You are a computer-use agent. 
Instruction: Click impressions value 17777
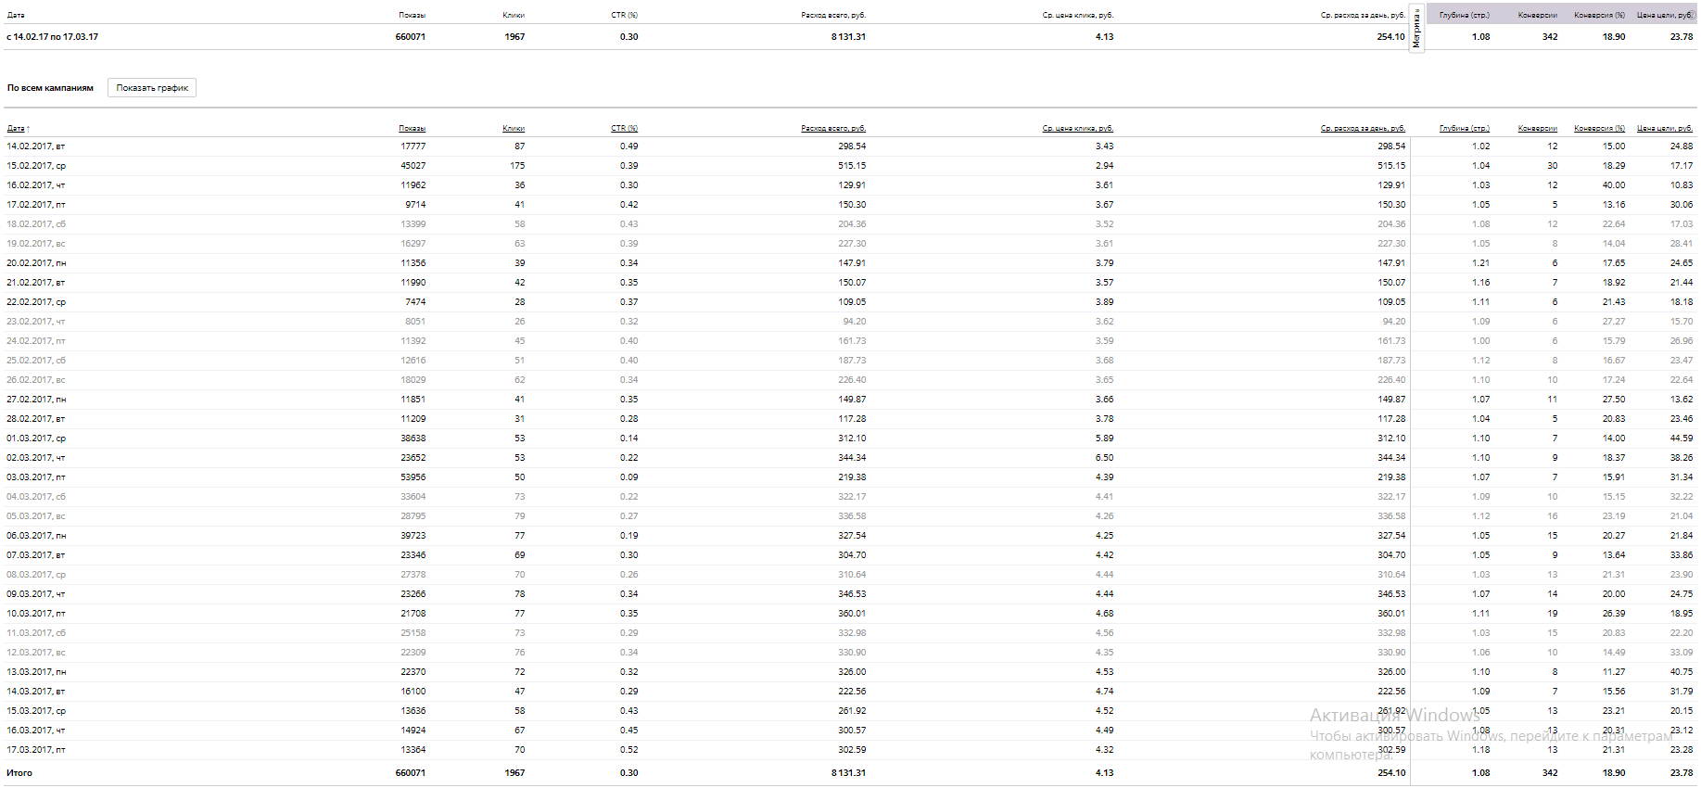tap(413, 146)
